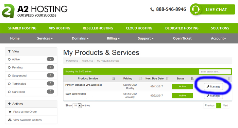238x128 pixels.
Task: Select the Pending view filter radio
Action: (9, 67)
